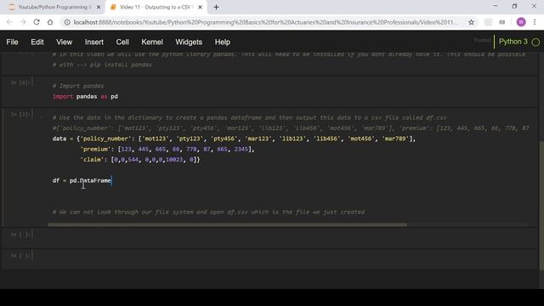The width and height of the screenshot is (544, 306).
Task: Open the Kernel menu
Action: point(152,42)
